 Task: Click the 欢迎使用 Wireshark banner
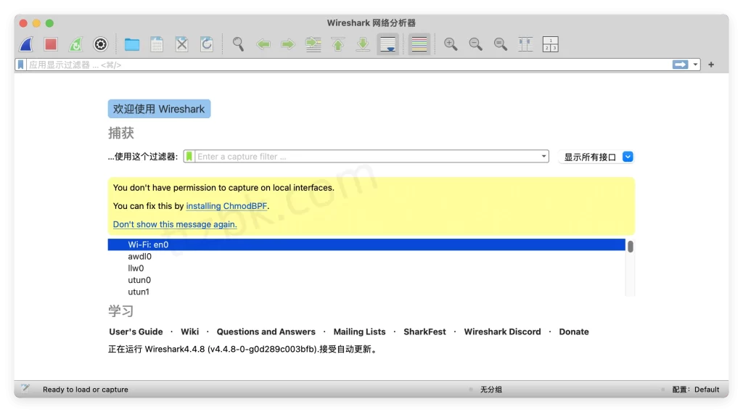click(x=159, y=109)
